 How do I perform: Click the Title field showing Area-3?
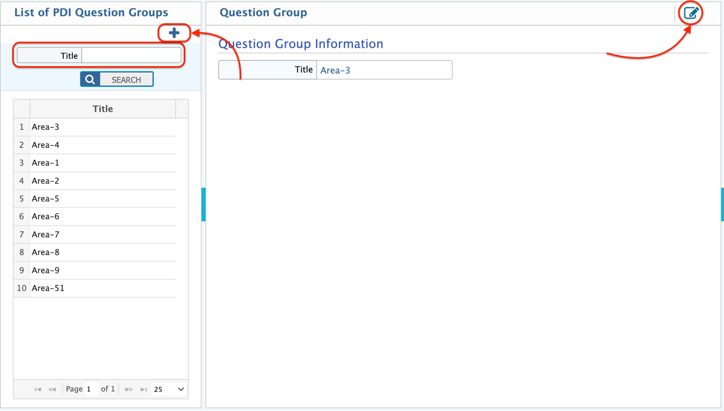tap(384, 70)
